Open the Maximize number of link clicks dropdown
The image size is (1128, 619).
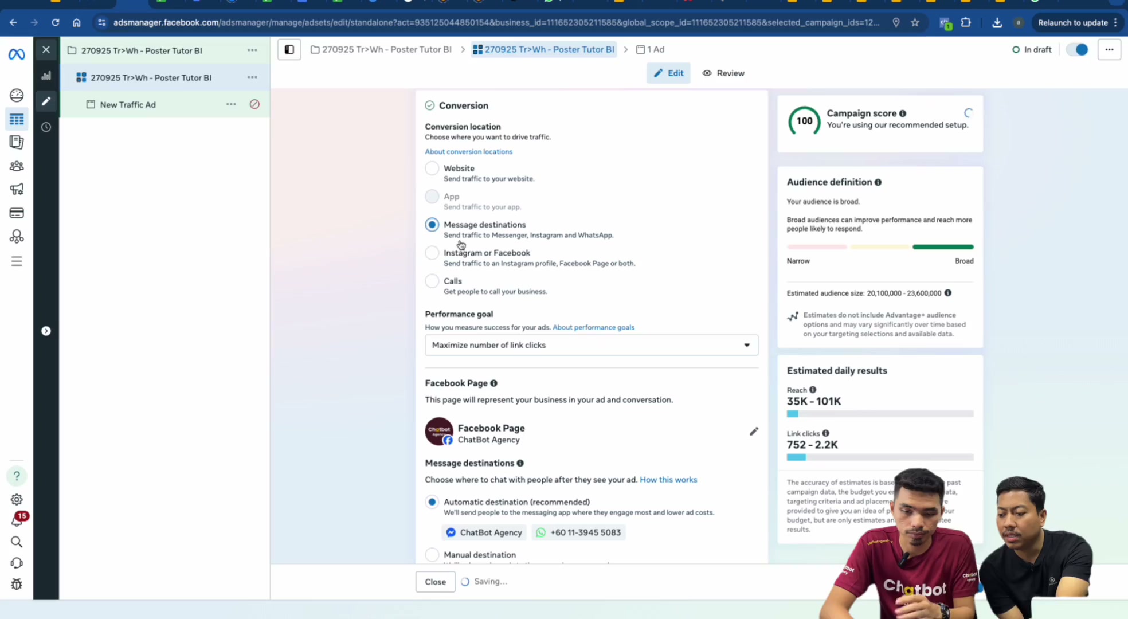[592, 345]
